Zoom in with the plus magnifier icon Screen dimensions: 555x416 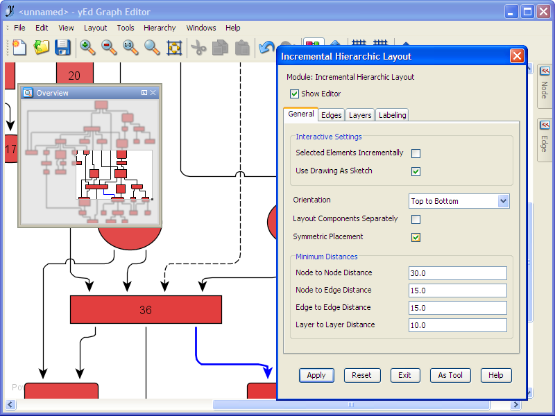point(87,47)
